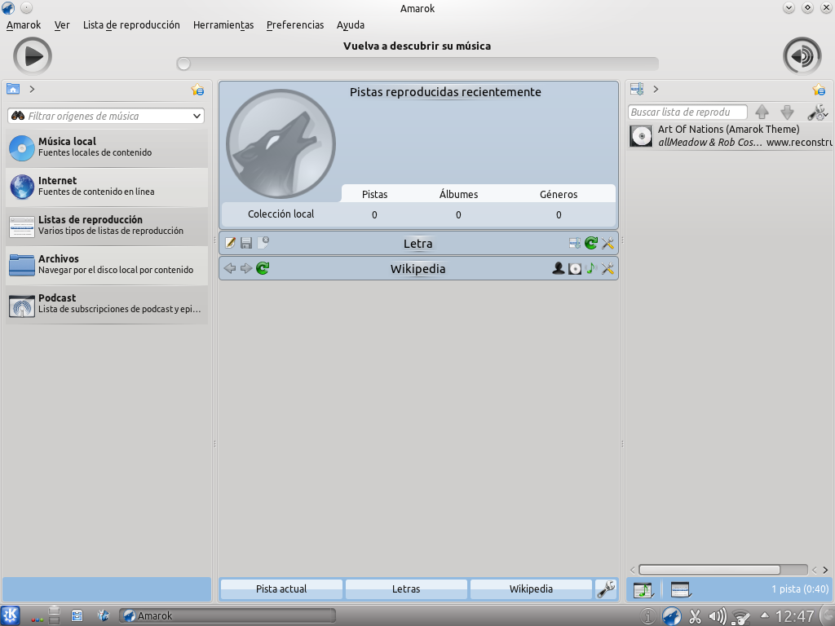835x626 pixels.
Task: Click the wrench icon to configure applets
Action: [606, 589]
